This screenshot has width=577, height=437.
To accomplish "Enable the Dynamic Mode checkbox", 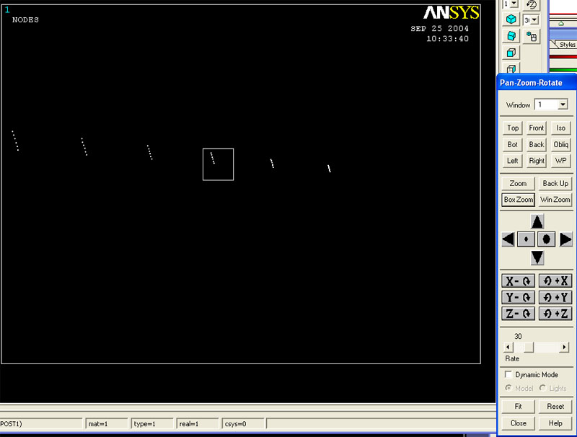I will coord(508,375).
